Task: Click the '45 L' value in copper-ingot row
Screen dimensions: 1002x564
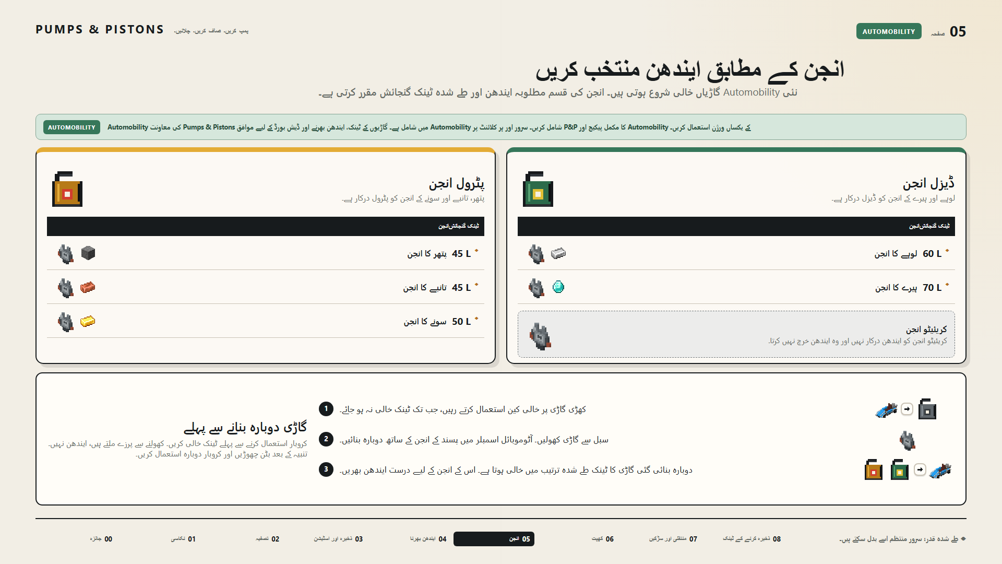Action: (x=461, y=288)
